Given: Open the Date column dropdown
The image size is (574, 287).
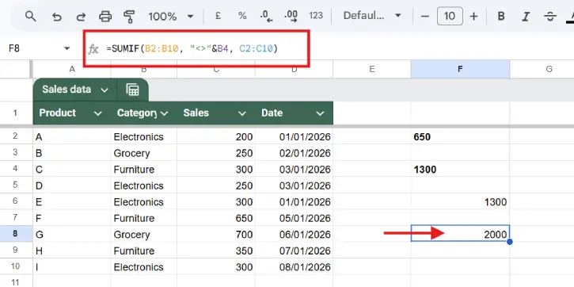Looking at the screenshot, I should click(x=321, y=113).
